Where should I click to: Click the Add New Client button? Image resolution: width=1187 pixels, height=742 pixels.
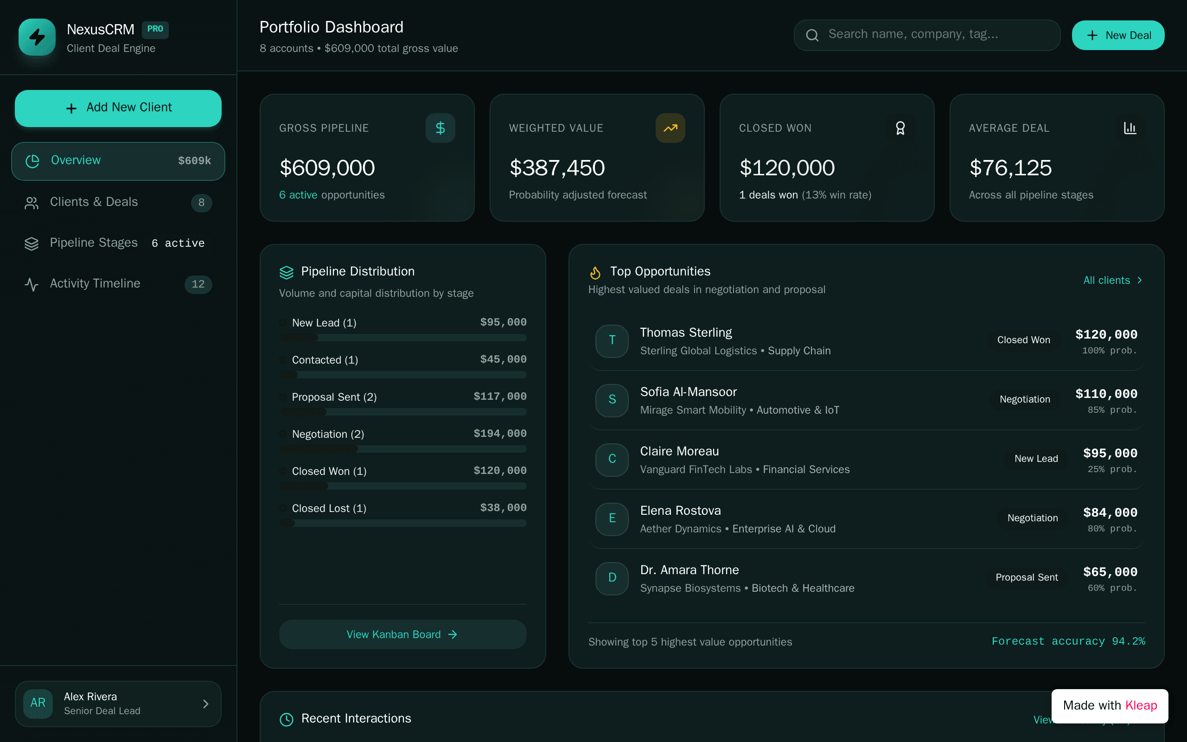tap(118, 108)
